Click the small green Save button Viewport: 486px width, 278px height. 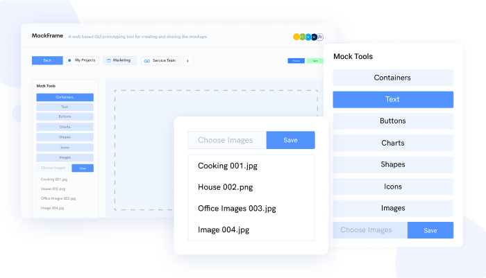[x=315, y=61]
